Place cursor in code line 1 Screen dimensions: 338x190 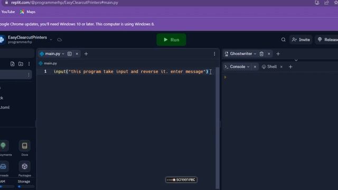coord(130,72)
